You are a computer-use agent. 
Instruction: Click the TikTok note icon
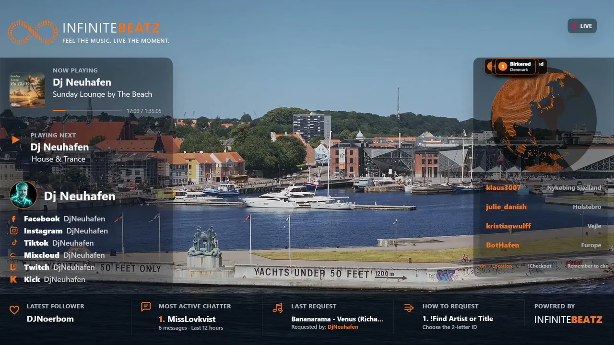[14, 243]
